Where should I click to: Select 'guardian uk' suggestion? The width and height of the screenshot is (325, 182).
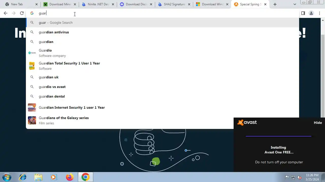[162, 77]
